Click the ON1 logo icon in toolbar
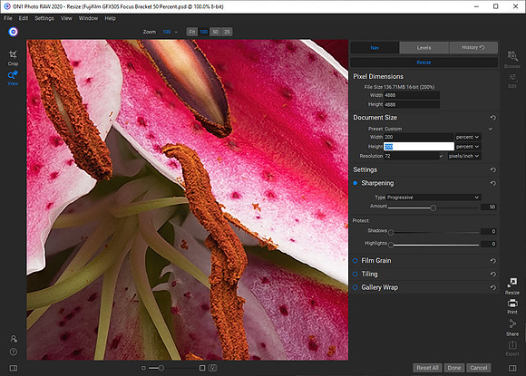The width and height of the screenshot is (526, 376). coord(13,32)
